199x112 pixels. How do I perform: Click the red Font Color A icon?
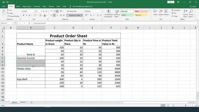tap(45, 15)
